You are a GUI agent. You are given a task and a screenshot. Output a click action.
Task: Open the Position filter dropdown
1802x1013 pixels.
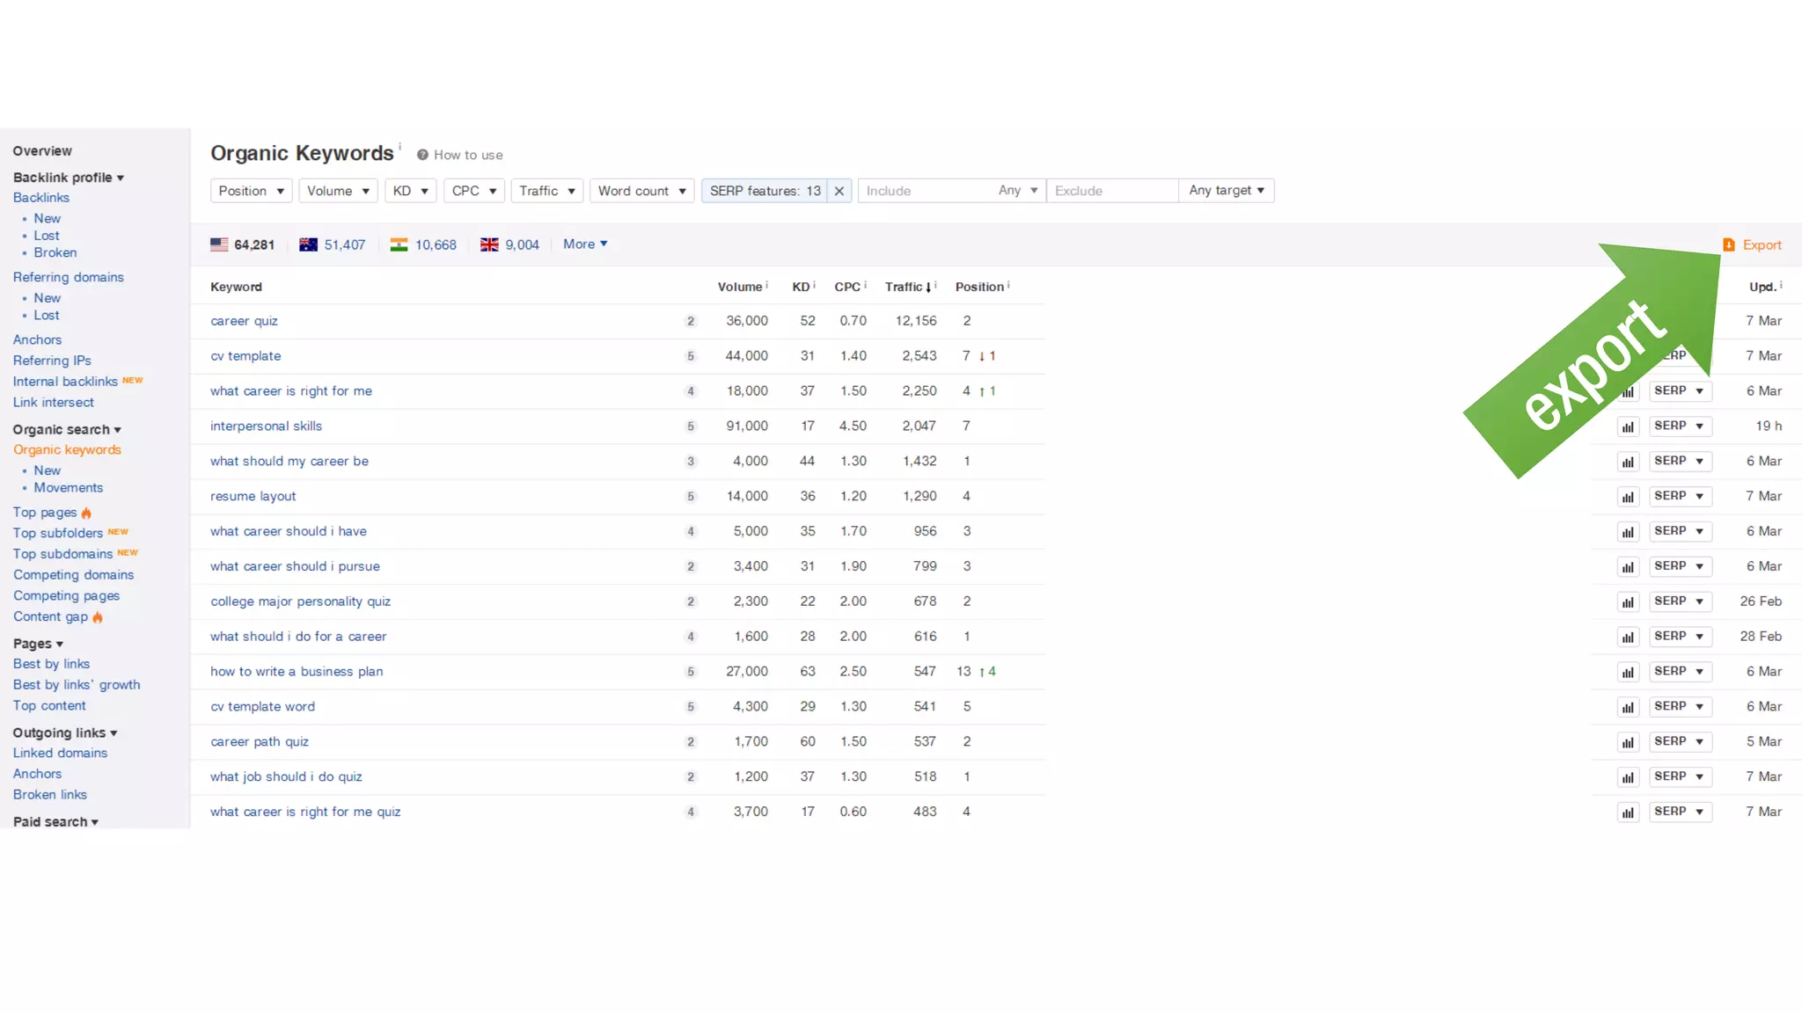[x=251, y=191]
